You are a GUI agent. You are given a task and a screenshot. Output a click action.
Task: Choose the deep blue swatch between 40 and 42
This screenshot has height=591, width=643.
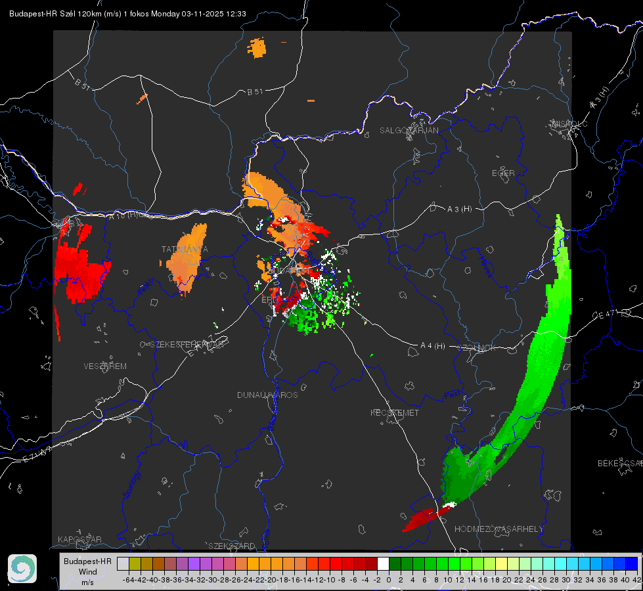pyautogui.click(x=632, y=563)
